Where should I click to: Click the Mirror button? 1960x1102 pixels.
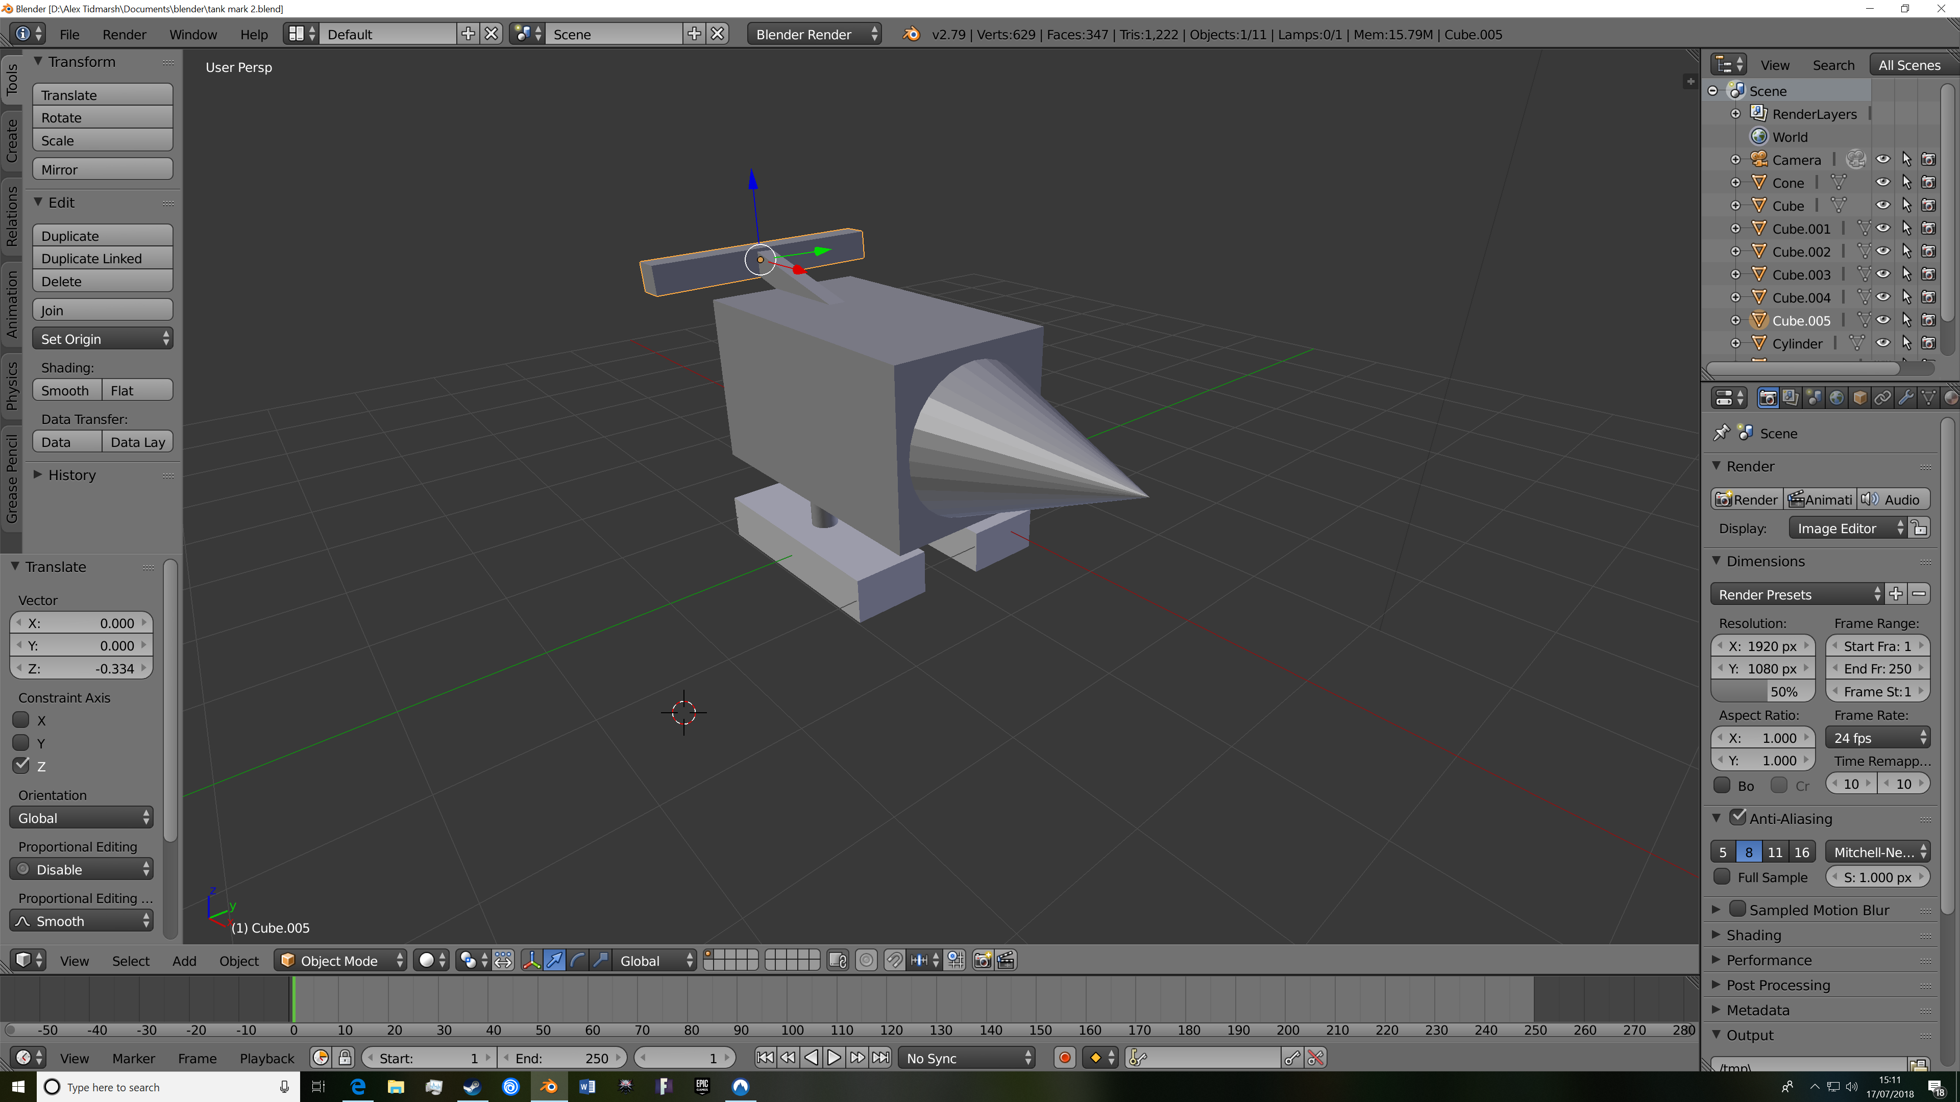[103, 169]
